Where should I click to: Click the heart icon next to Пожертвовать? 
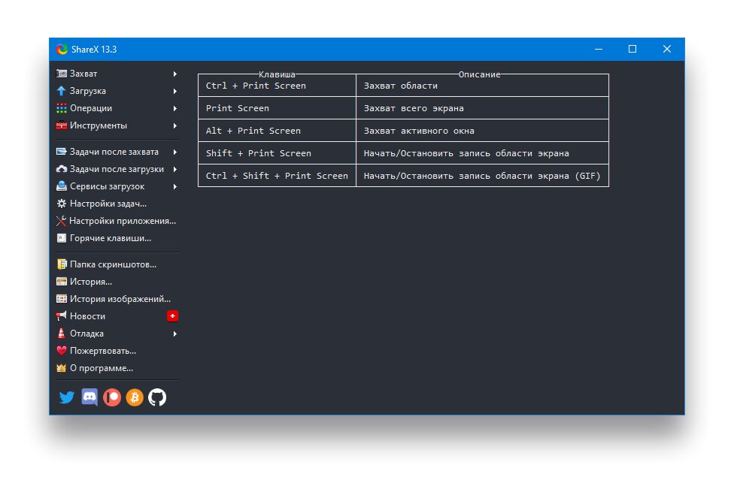pyautogui.click(x=62, y=351)
